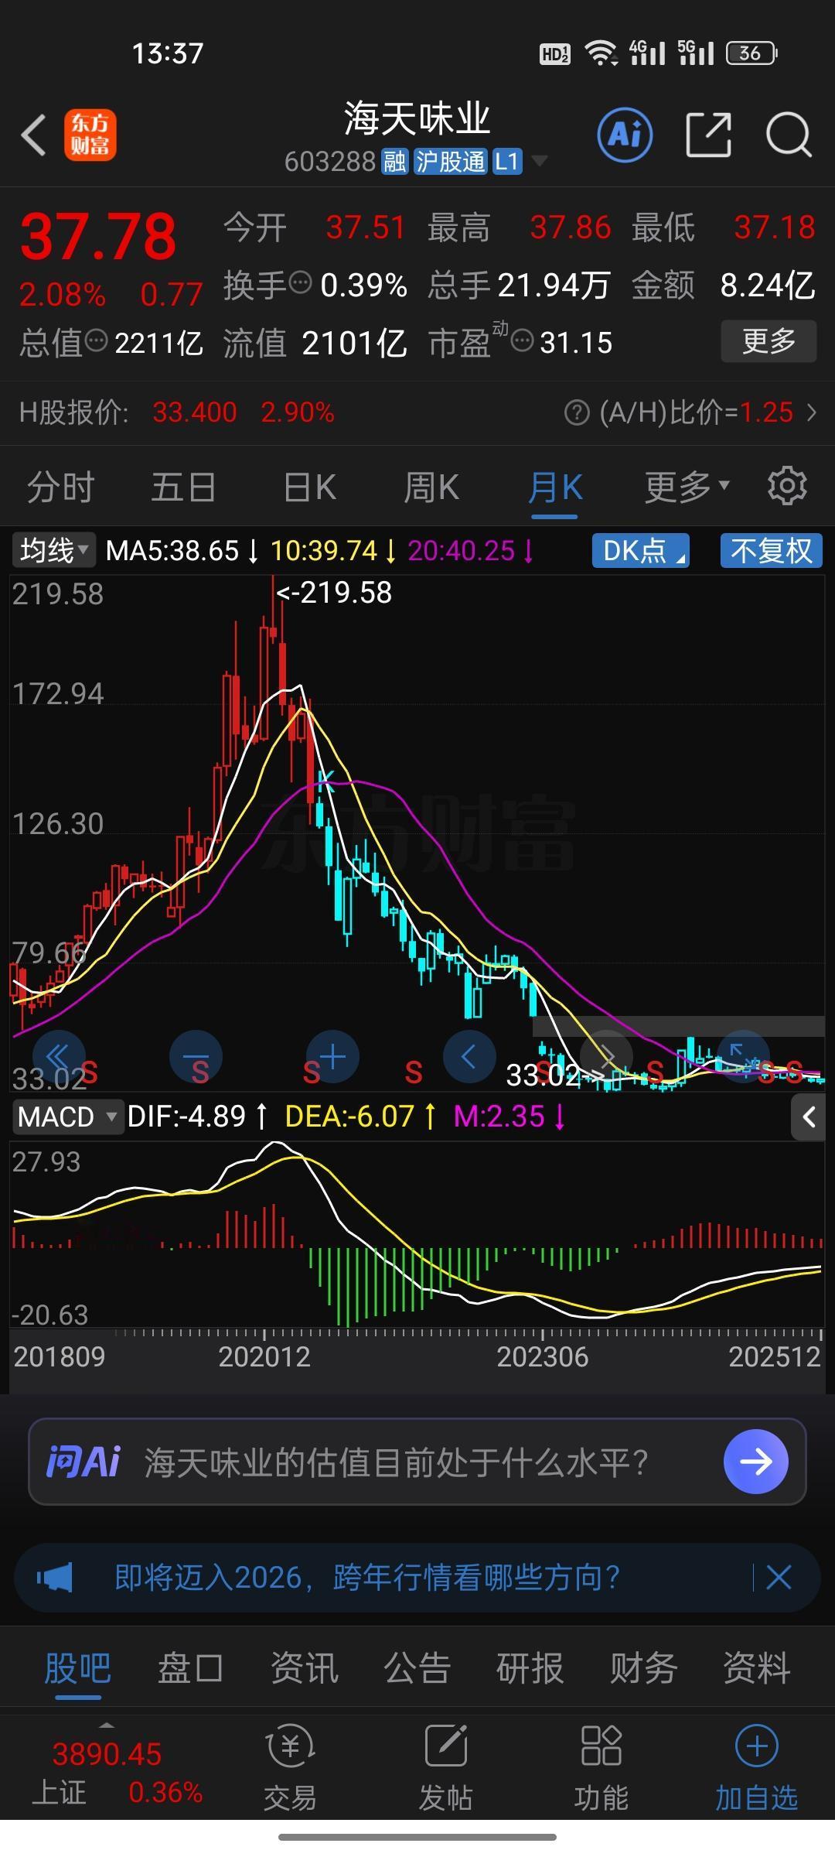Tap the MA5:38.65 value
The width and height of the screenshot is (835, 1857).
pyautogui.click(x=172, y=551)
